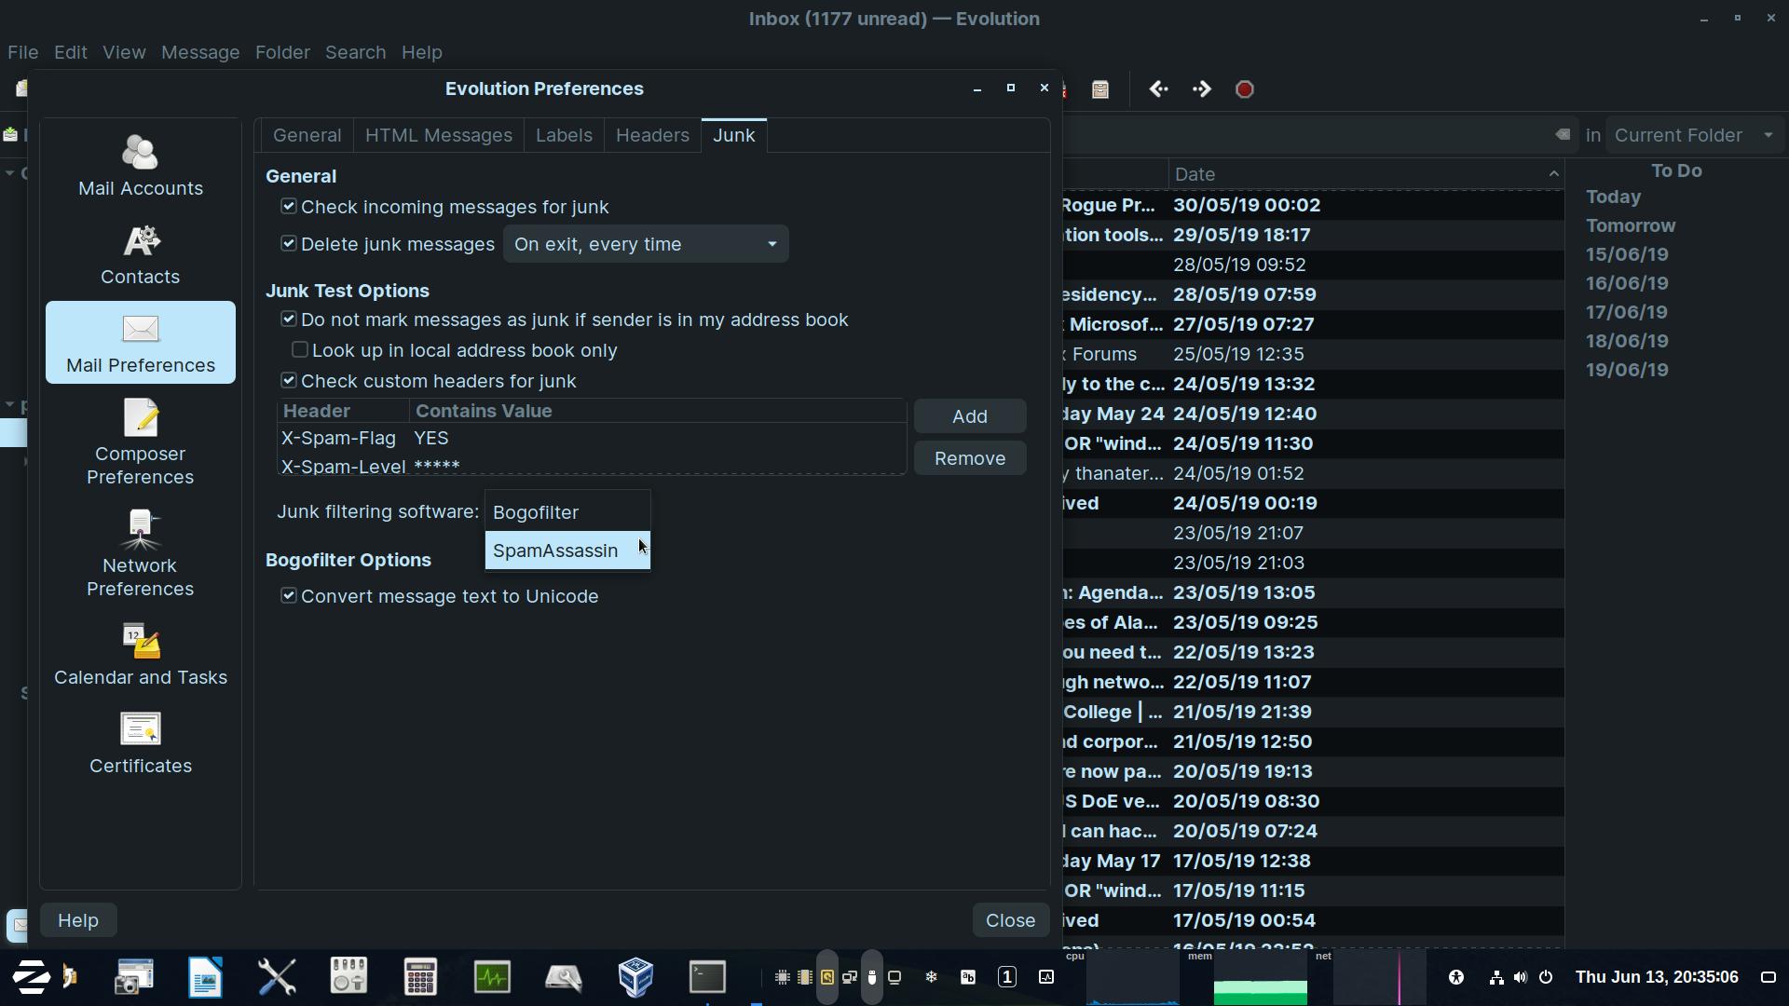Open Certificates preferences section
The height and width of the screenshot is (1006, 1789).
pyautogui.click(x=140, y=744)
